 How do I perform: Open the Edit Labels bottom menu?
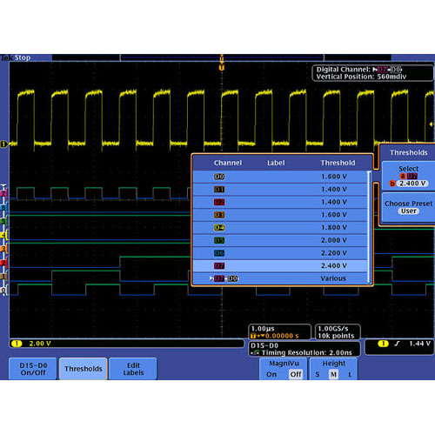tap(133, 369)
